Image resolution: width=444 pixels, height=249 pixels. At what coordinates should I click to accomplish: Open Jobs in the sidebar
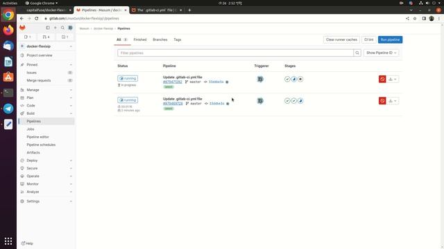[x=46, y=129]
